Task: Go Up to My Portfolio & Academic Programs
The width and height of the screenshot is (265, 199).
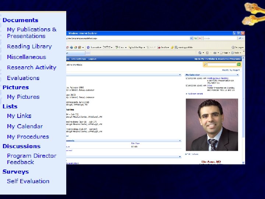Action: click(x=218, y=59)
